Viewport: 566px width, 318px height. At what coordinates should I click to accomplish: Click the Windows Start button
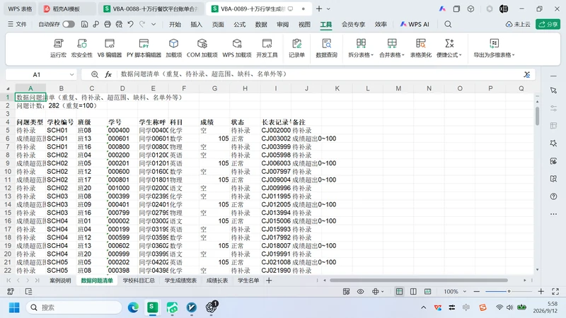(x=14, y=307)
